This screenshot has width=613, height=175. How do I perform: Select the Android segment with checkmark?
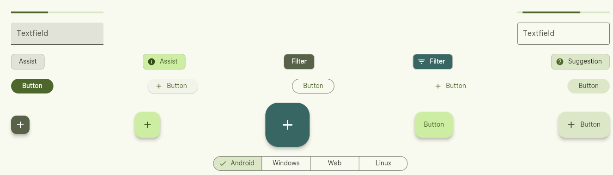[237, 163]
